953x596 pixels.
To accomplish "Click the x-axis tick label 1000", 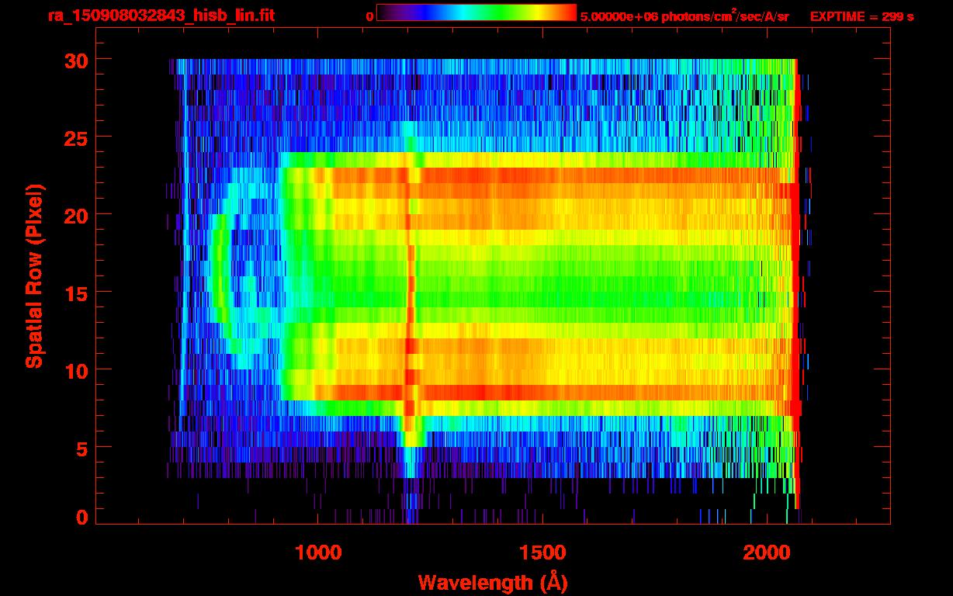I will (x=318, y=553).
